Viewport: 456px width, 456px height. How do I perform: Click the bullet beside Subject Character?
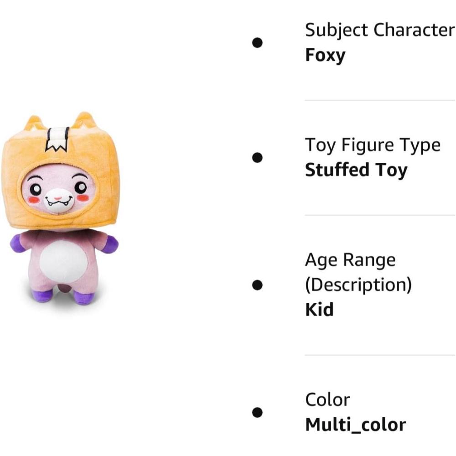(257, 43)
